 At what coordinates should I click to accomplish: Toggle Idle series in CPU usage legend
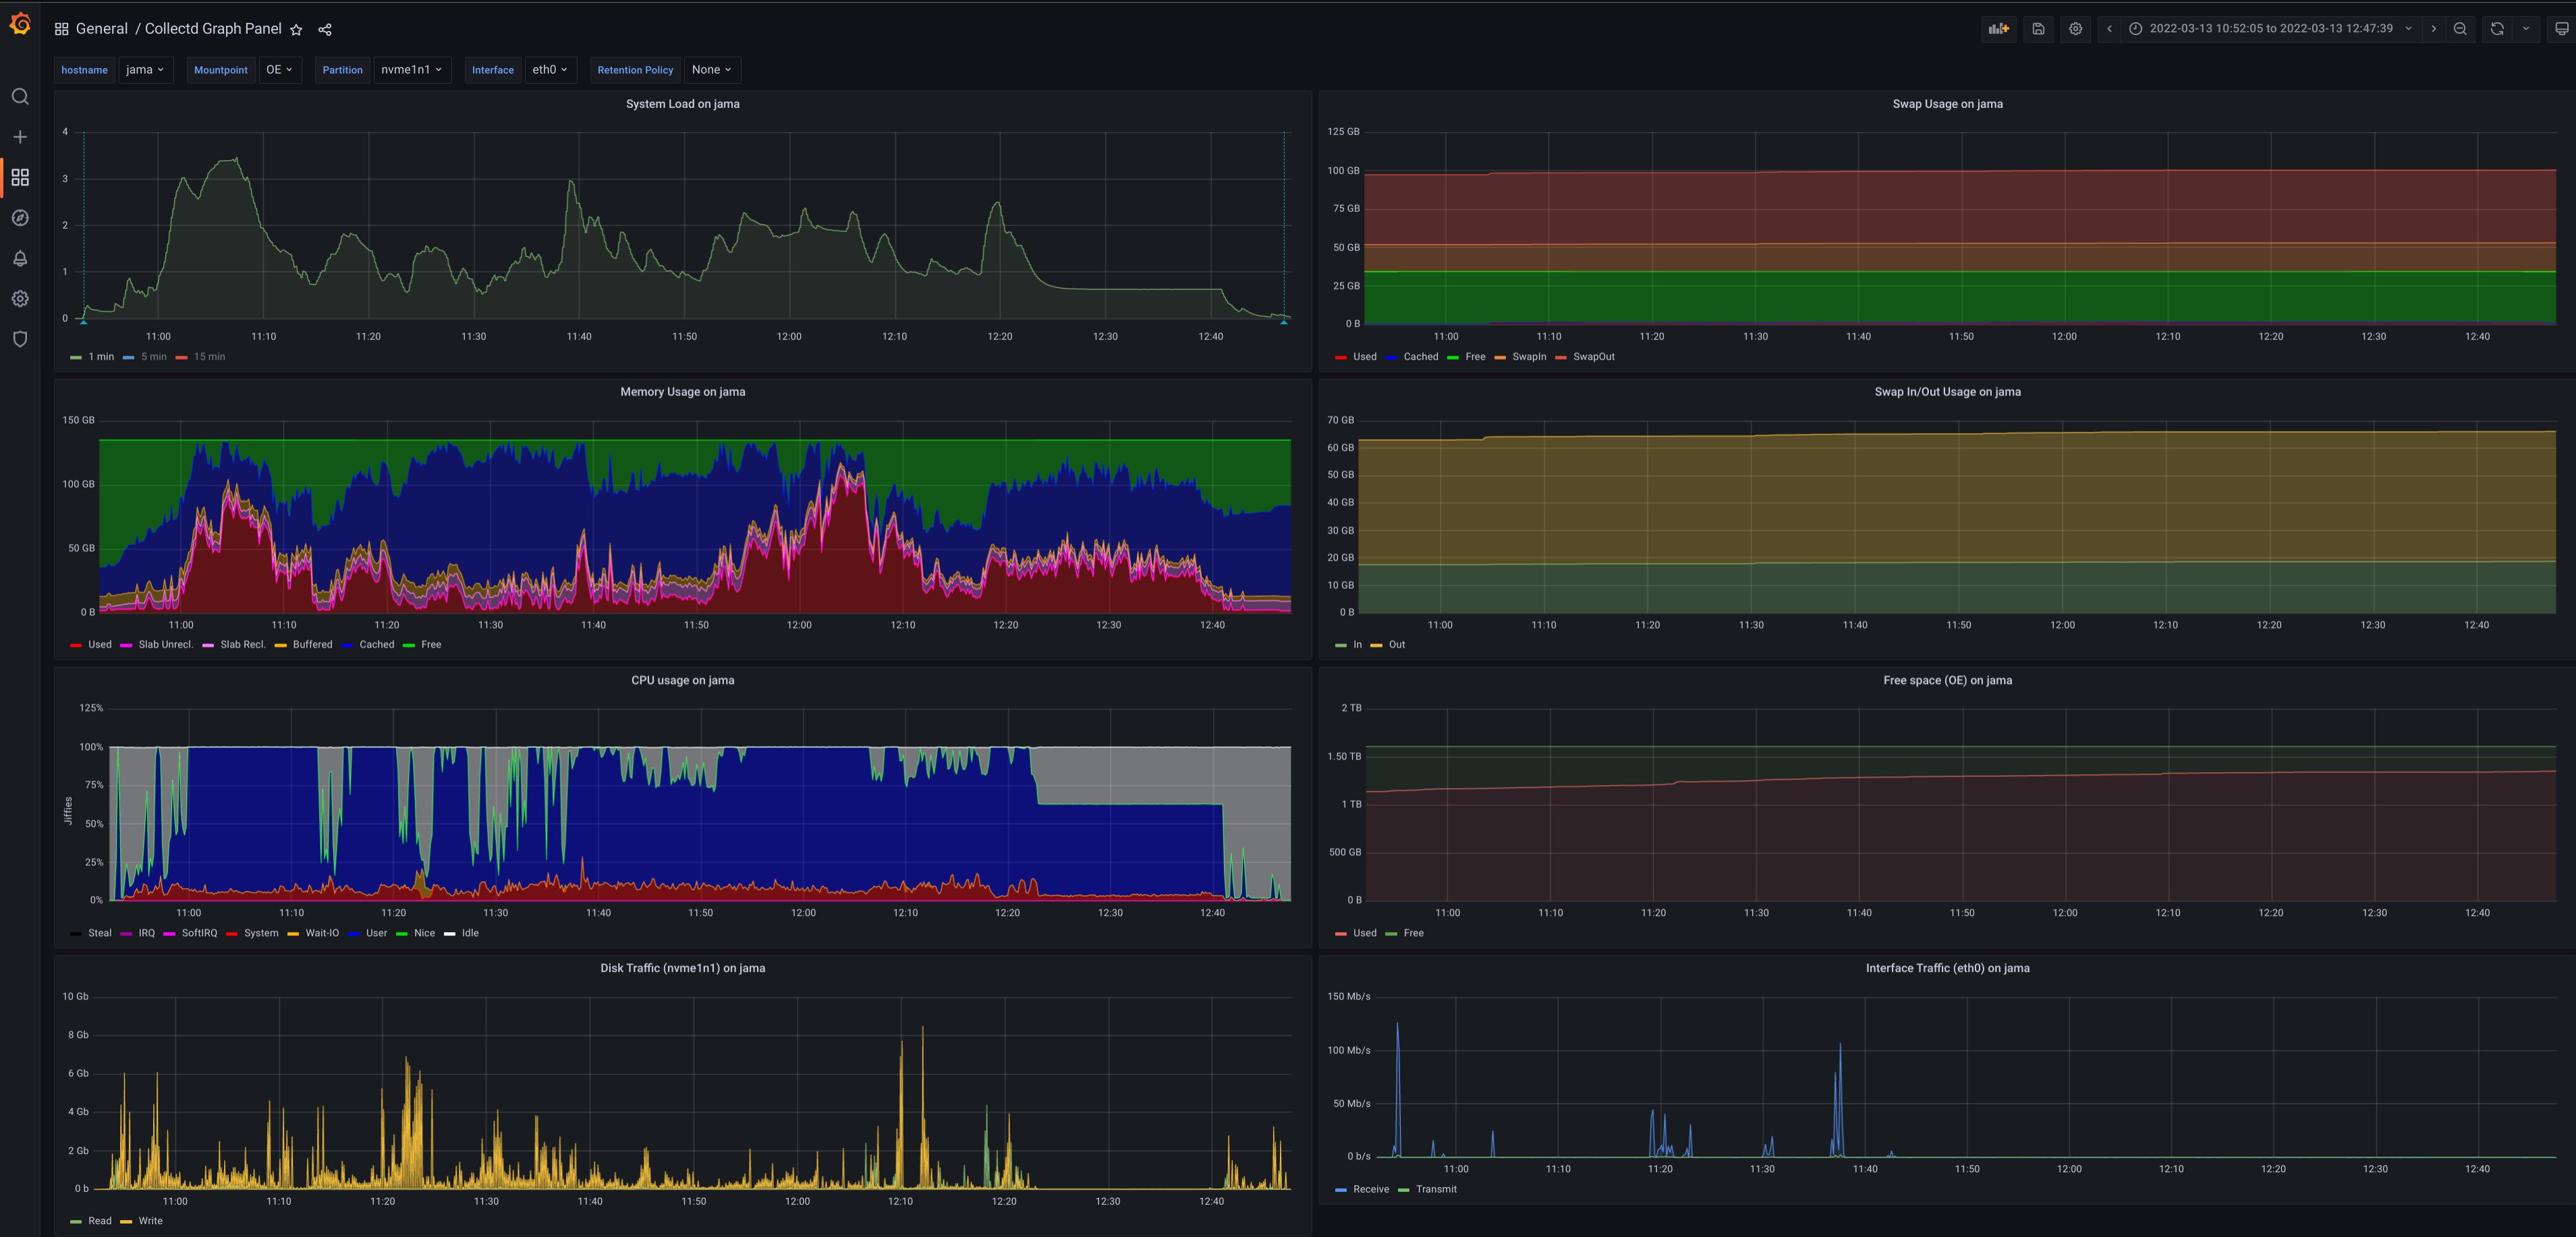pos(469,933)
